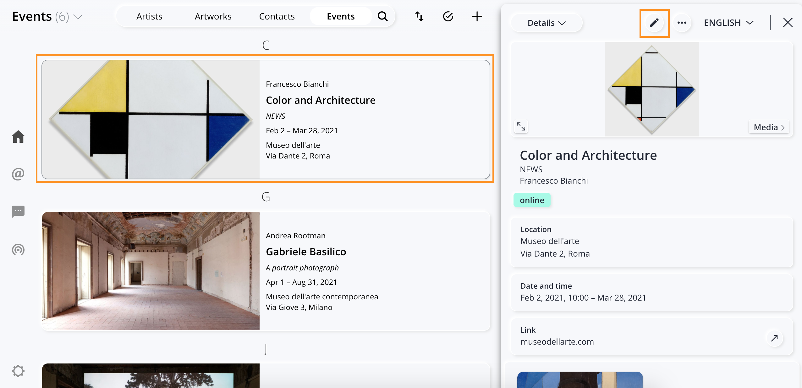Click the plus icon to add event
802x388 pixels.
click(x=477, y=16)
